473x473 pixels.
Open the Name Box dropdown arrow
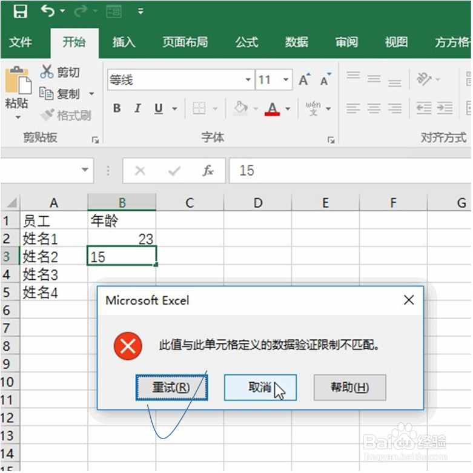pyautogui.click(x=85, y=170)
